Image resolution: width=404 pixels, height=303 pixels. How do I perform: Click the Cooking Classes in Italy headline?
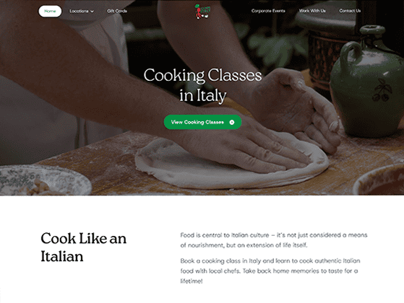(x=202, y=85)
